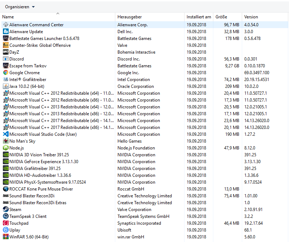Click version 2.10.91.91 of Steam
This screenshot has height=242, width=289.
[253, 210]
